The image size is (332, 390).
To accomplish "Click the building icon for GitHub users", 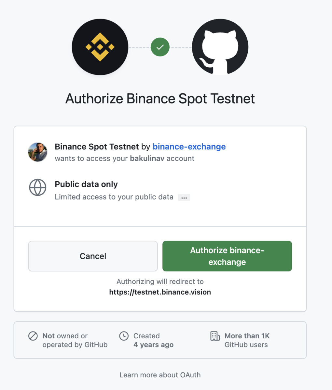I will tap(215, 336).
